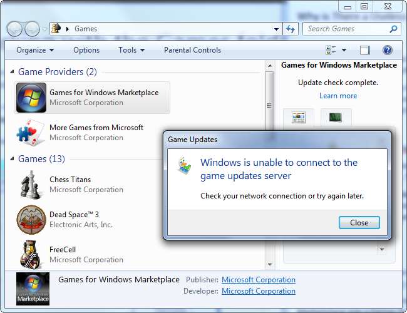Select the Games for Windows Marketplace entry

pyautogui.click(x=92, y=98)
